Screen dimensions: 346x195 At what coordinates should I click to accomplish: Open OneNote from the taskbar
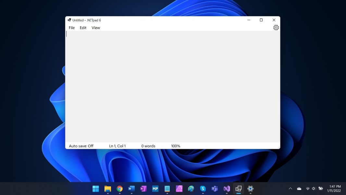click(x=143, y=188)
